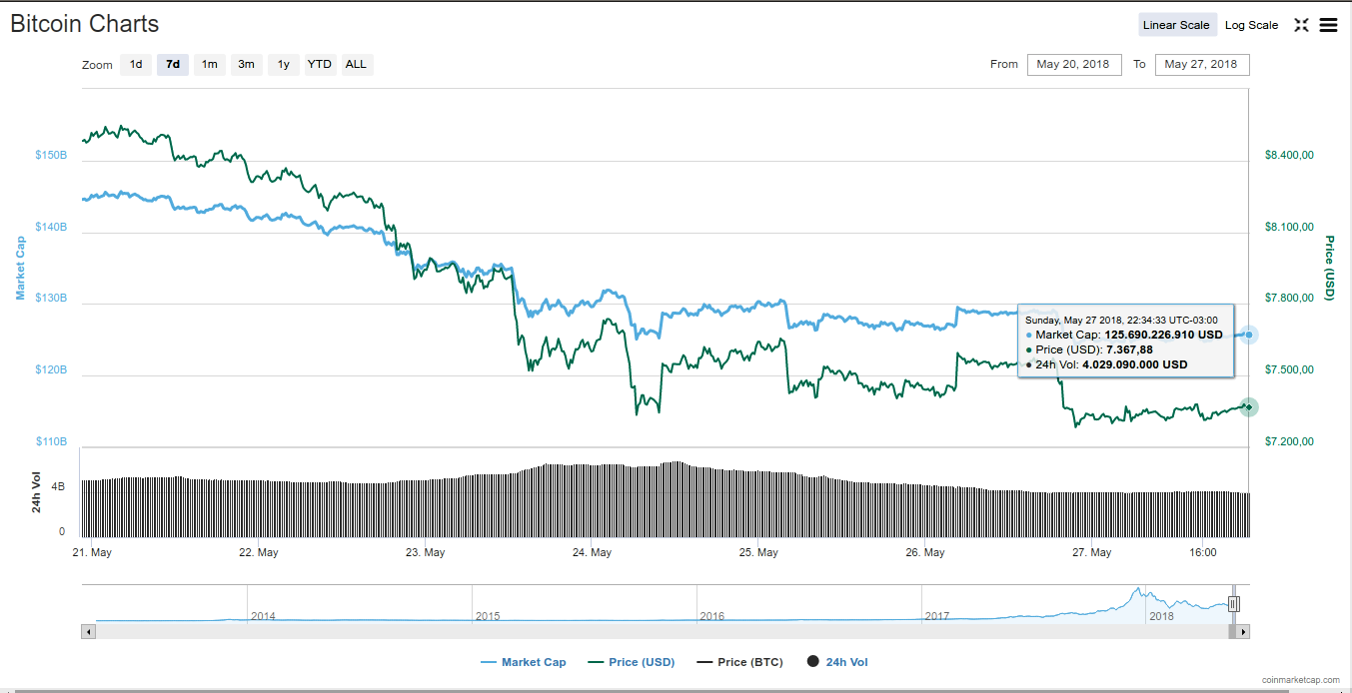Toggle 24h Vol series in legend
Viewport: 1352px width, 693px height.
coord(836,662)
